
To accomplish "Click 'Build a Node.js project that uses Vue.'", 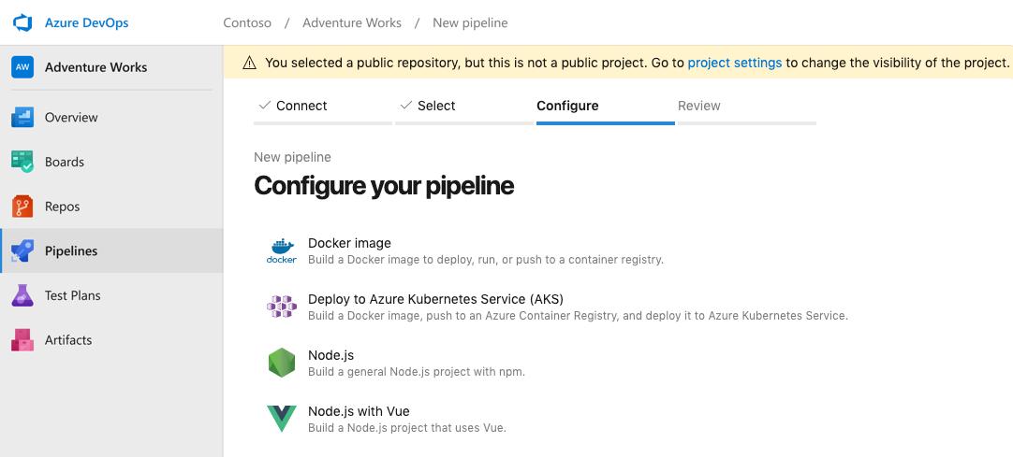I will [x=407, y=428].
